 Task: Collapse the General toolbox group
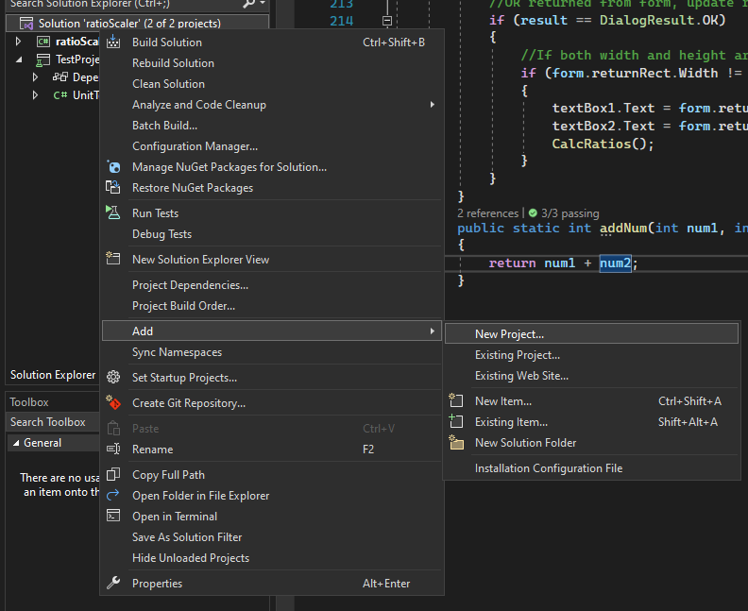click(16, 443)
